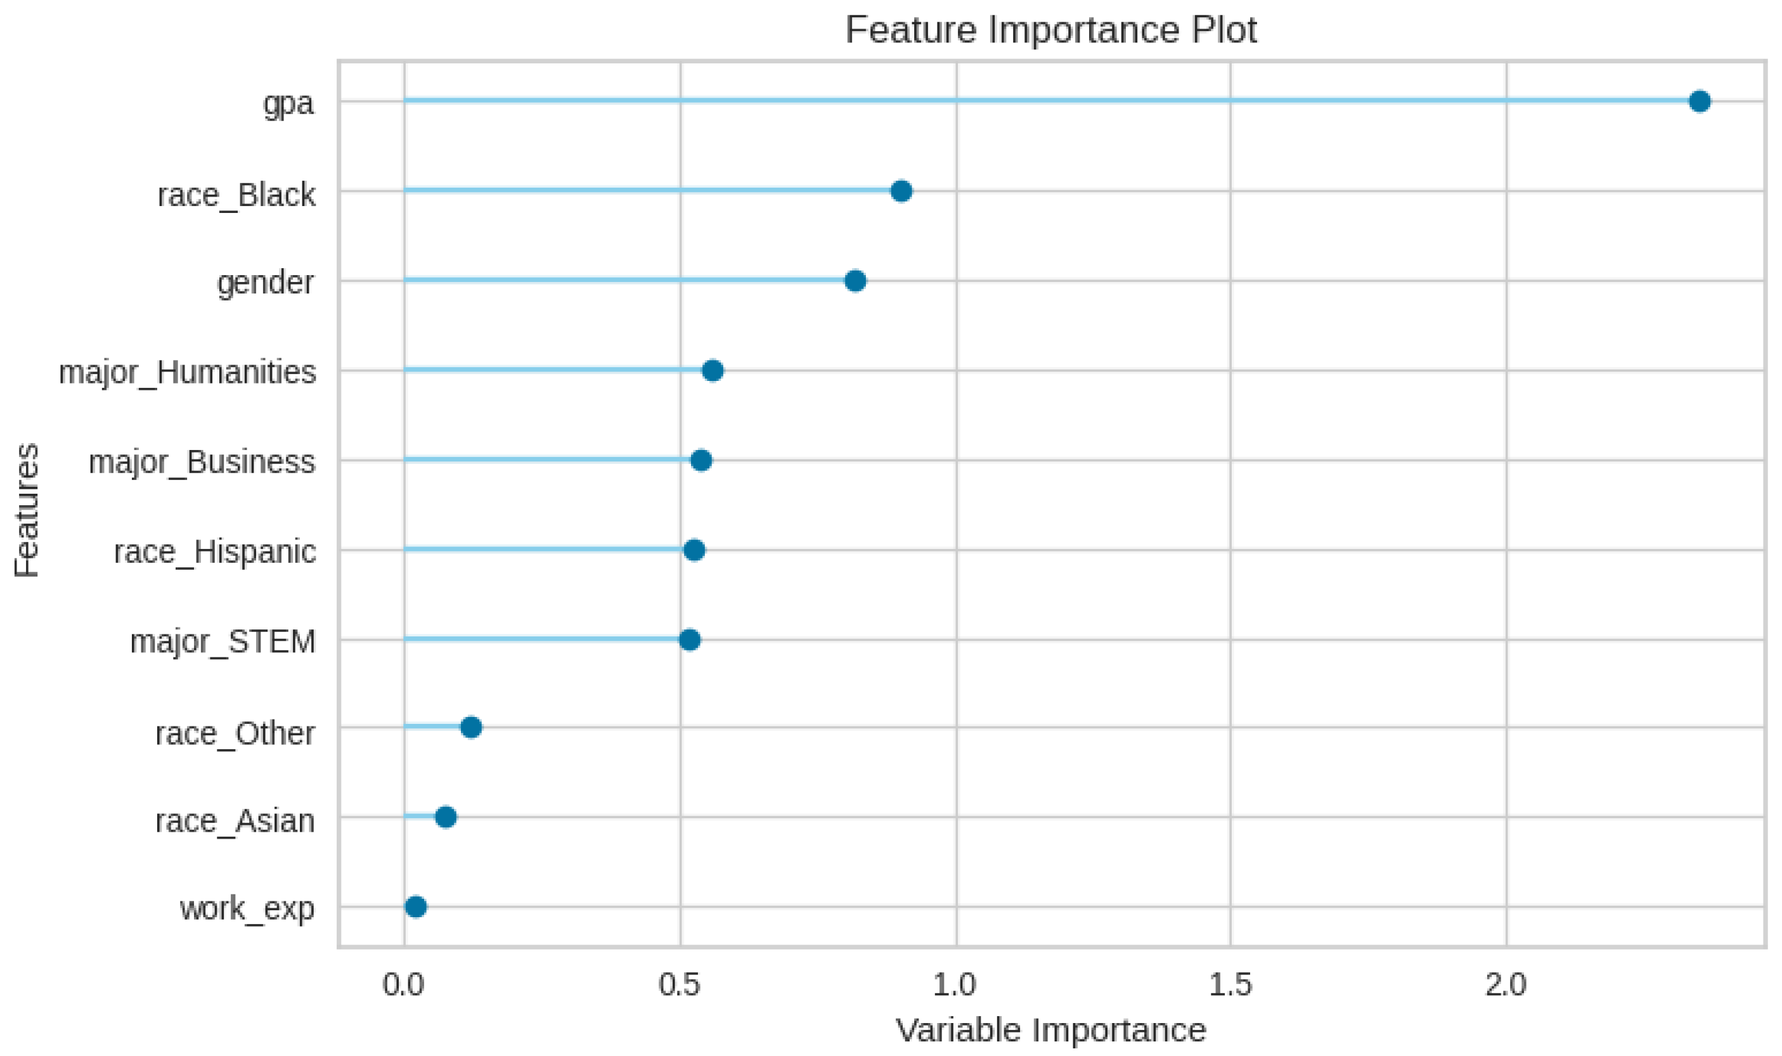Screen dimensions: 1782x1056
Task: Click the 1.0 x-axis tick label
Action: tap(954, 985)
